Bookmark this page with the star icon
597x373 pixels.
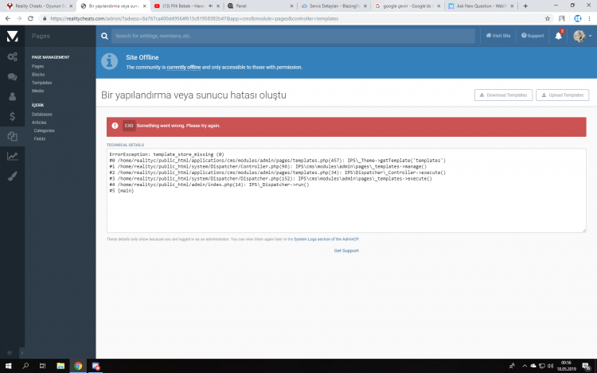coord(547,17)
